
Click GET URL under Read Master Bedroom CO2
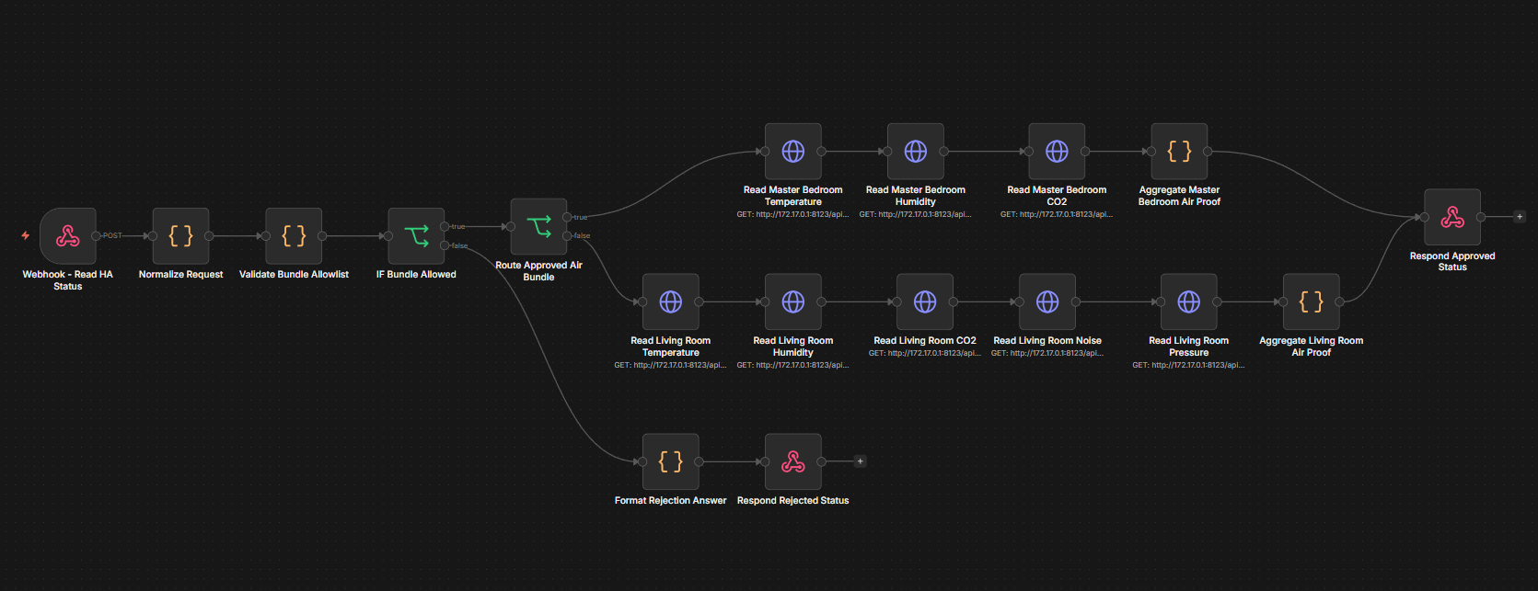[x=1057, y=215]
